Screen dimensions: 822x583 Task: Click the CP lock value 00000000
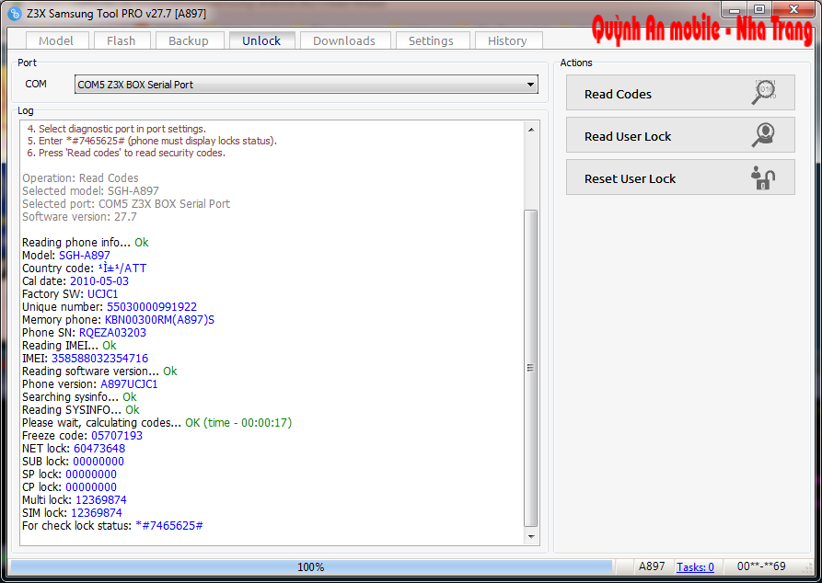click(x=91, y=487)
